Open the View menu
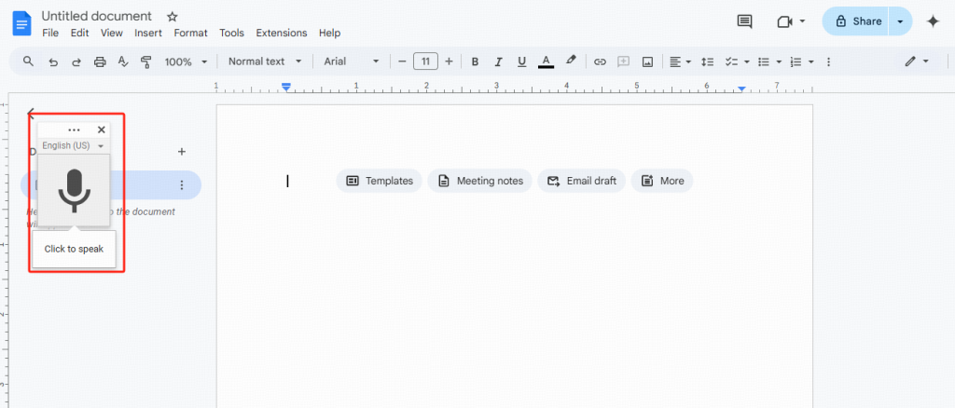Screen dimensions: 955x408 click(112, 33)
